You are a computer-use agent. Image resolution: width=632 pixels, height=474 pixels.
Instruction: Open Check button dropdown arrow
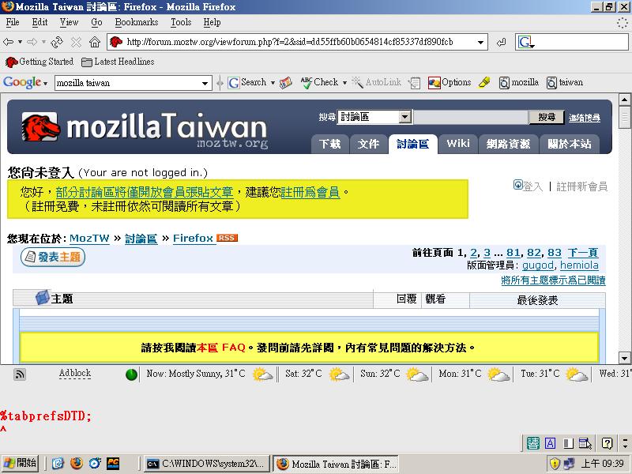pyautogui.click(x=344, y=83)
